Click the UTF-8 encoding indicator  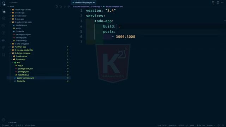tap(181, 126)
